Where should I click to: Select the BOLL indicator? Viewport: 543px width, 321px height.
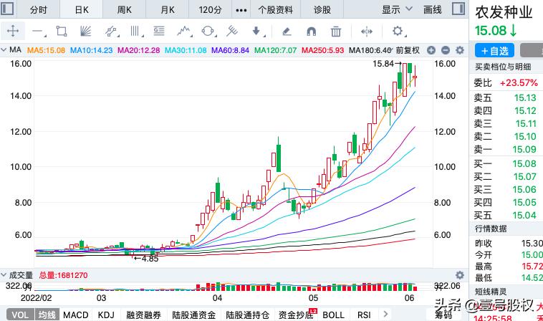pos(334,315)
